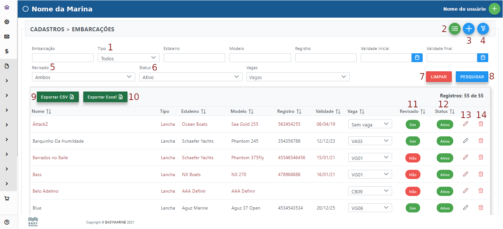
Task: Click the home icon in sidebar
Action: [7, 7]
